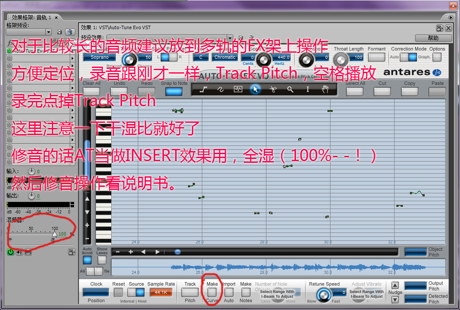
Task: Toggle the green rack power button
Action: click(x=10, y=252)
